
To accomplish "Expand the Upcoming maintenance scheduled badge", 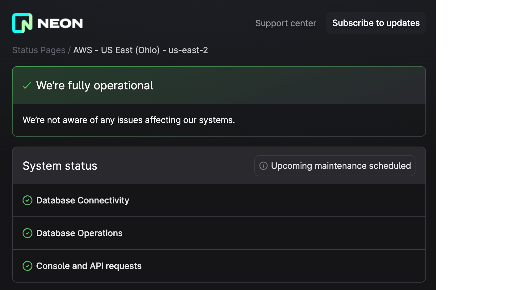I will pyautogui.click(x=335, y=166).
